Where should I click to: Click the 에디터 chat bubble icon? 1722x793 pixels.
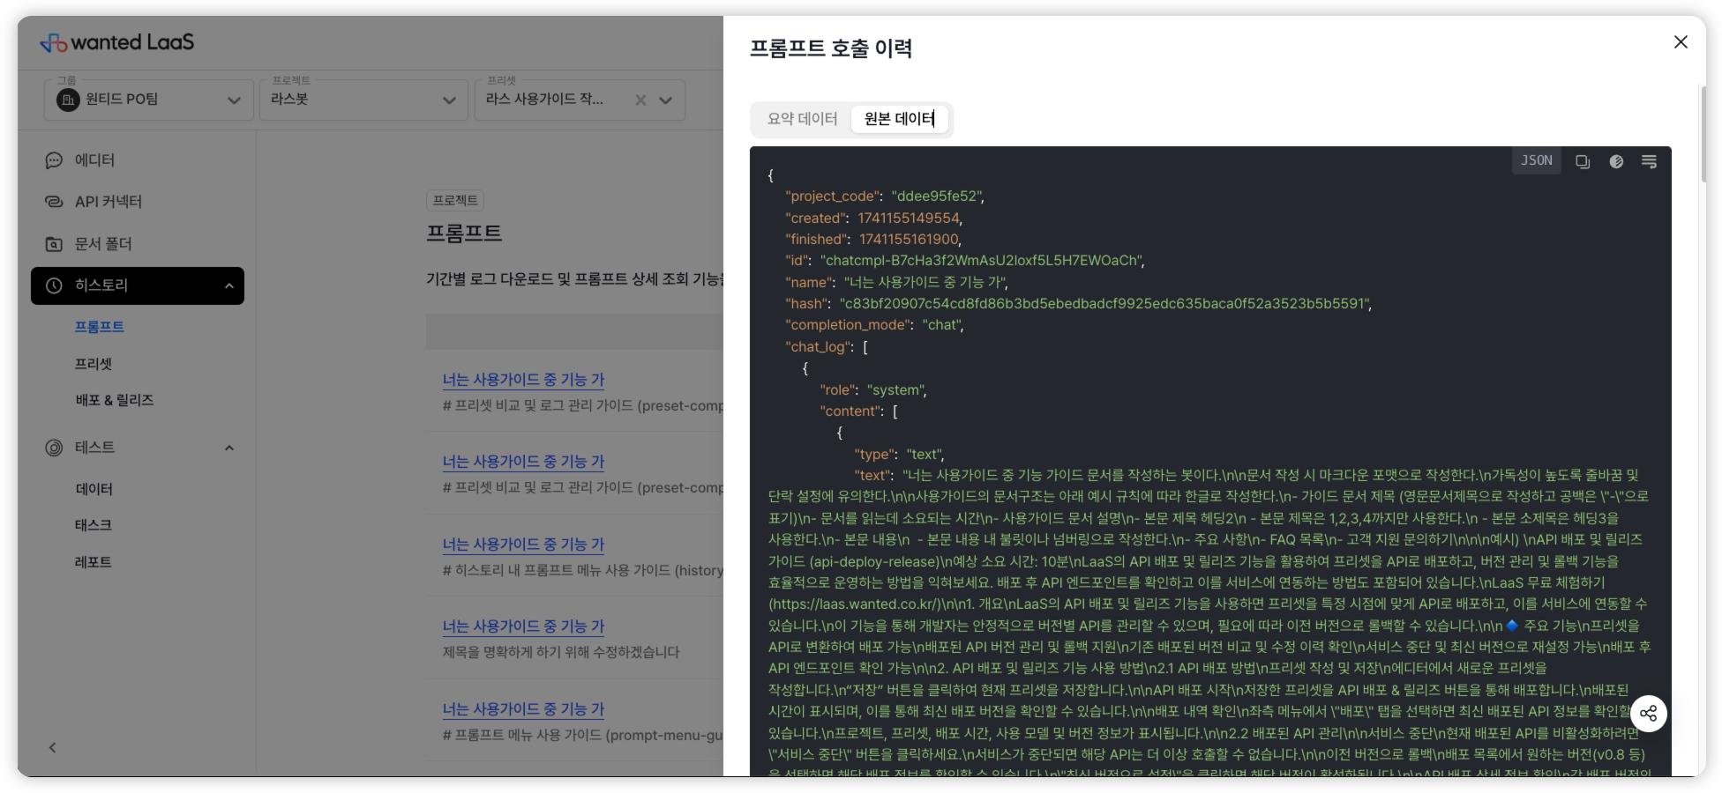pyautogui.click(x=54, y=160)
